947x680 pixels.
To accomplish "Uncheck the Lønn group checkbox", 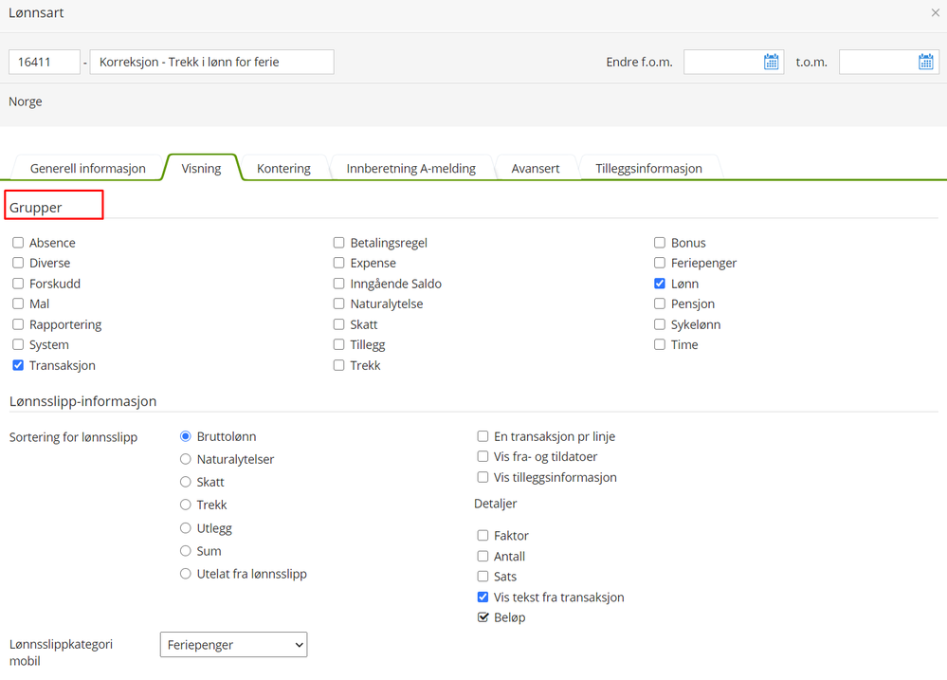I will click(x=660, y=284).
